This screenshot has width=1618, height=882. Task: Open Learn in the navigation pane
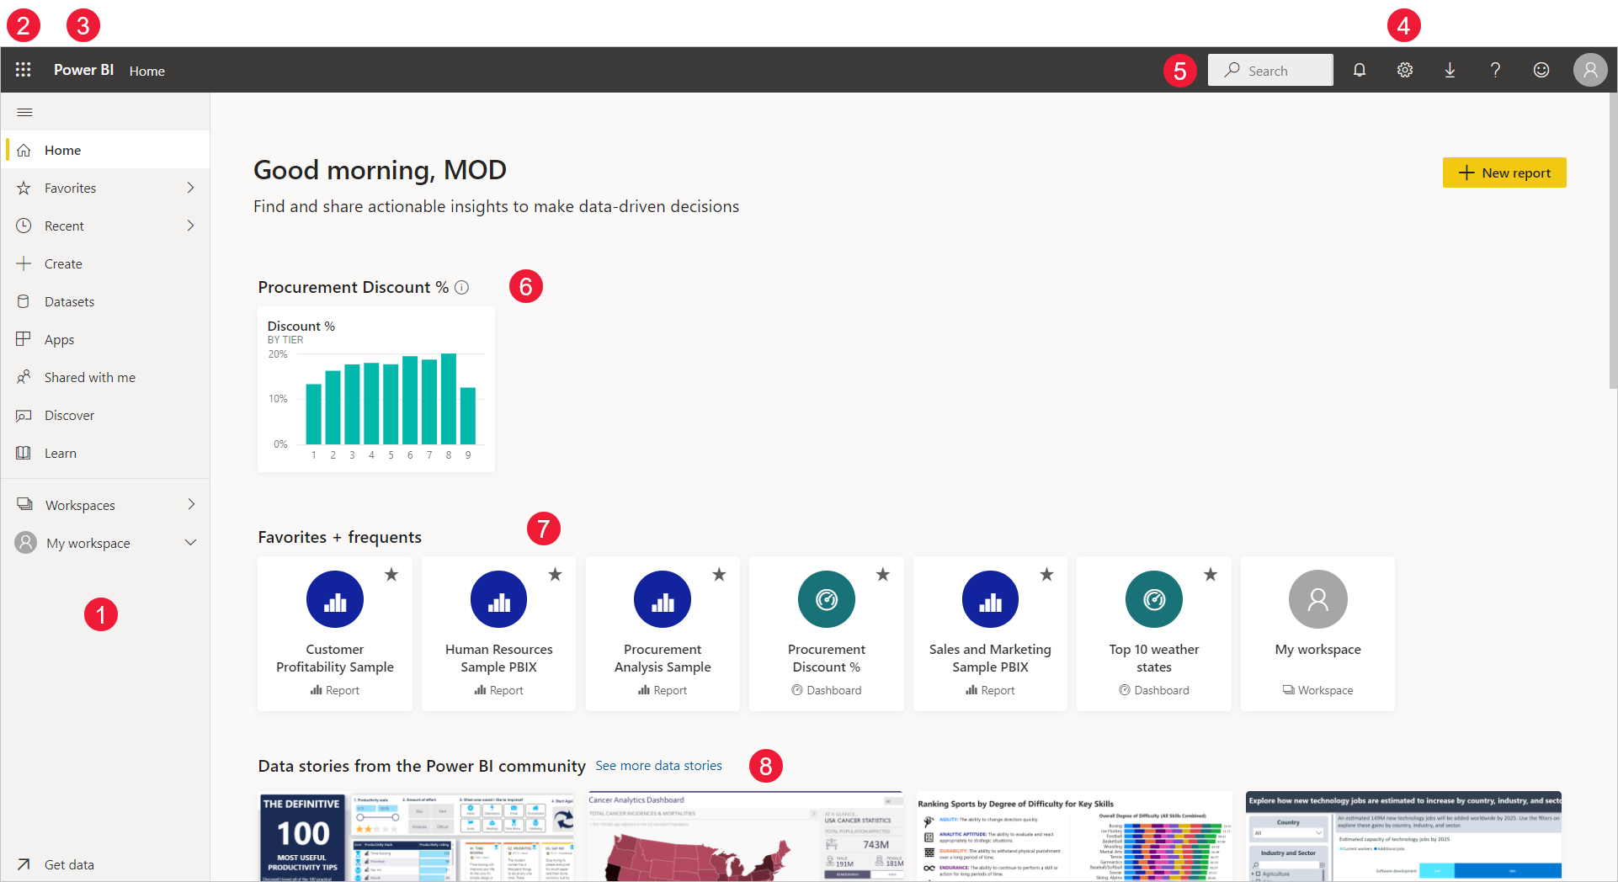[106, 453]
